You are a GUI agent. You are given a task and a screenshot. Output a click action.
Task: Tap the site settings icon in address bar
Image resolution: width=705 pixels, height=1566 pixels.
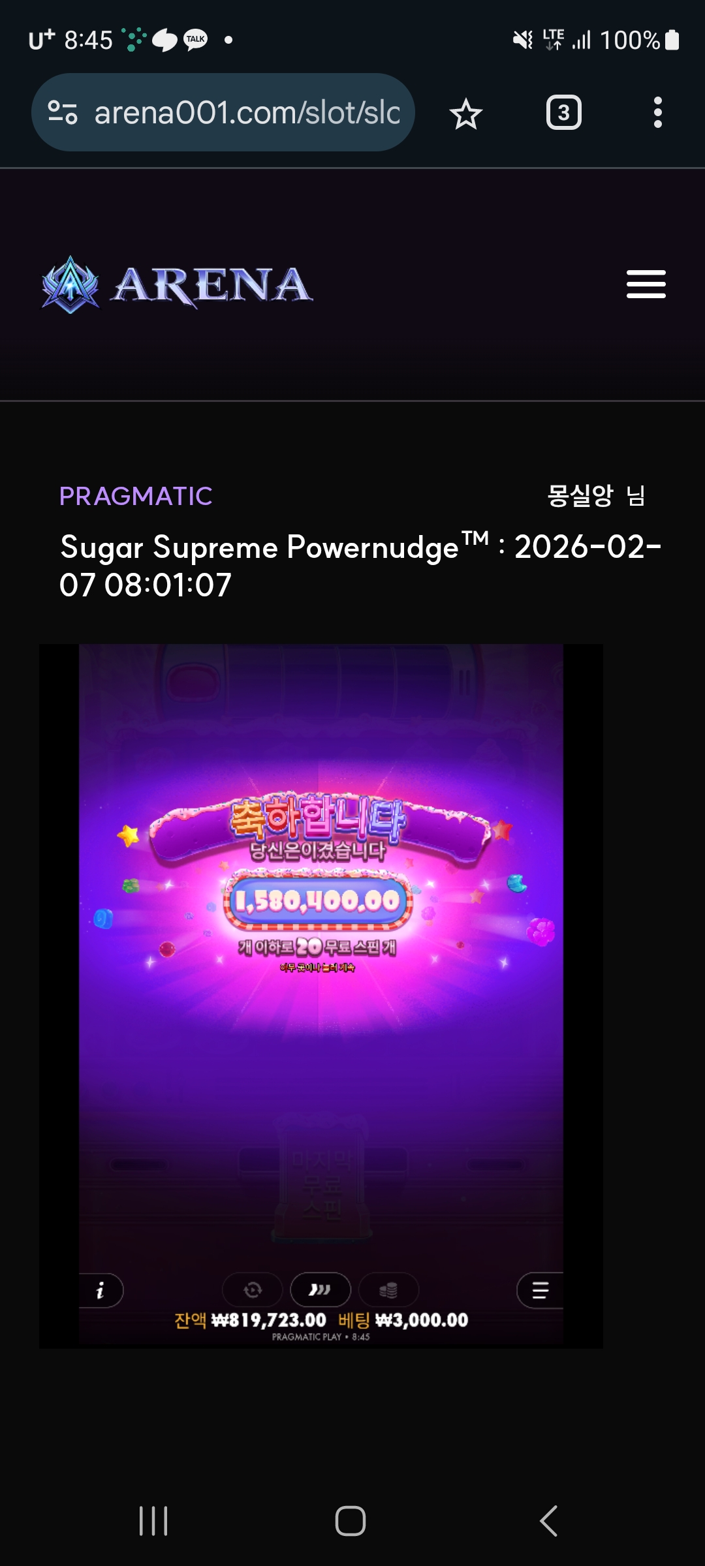click(63, 113)
